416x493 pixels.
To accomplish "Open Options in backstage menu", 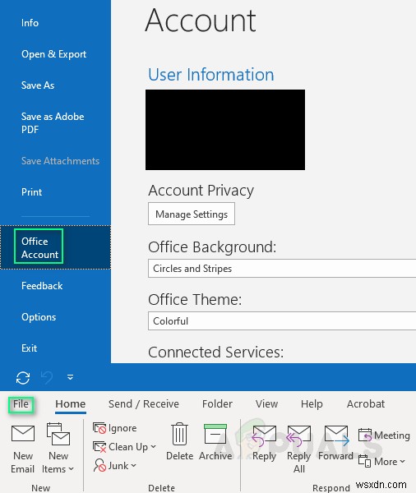I will (39, 317).
